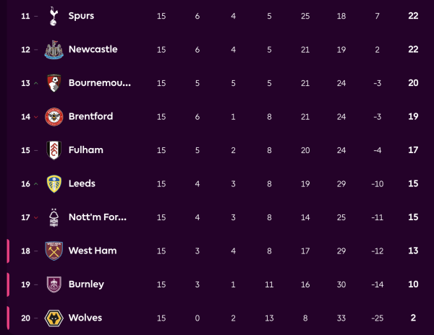Click the Brentford club crest
The image size is (434, 335).
(54, 116)
